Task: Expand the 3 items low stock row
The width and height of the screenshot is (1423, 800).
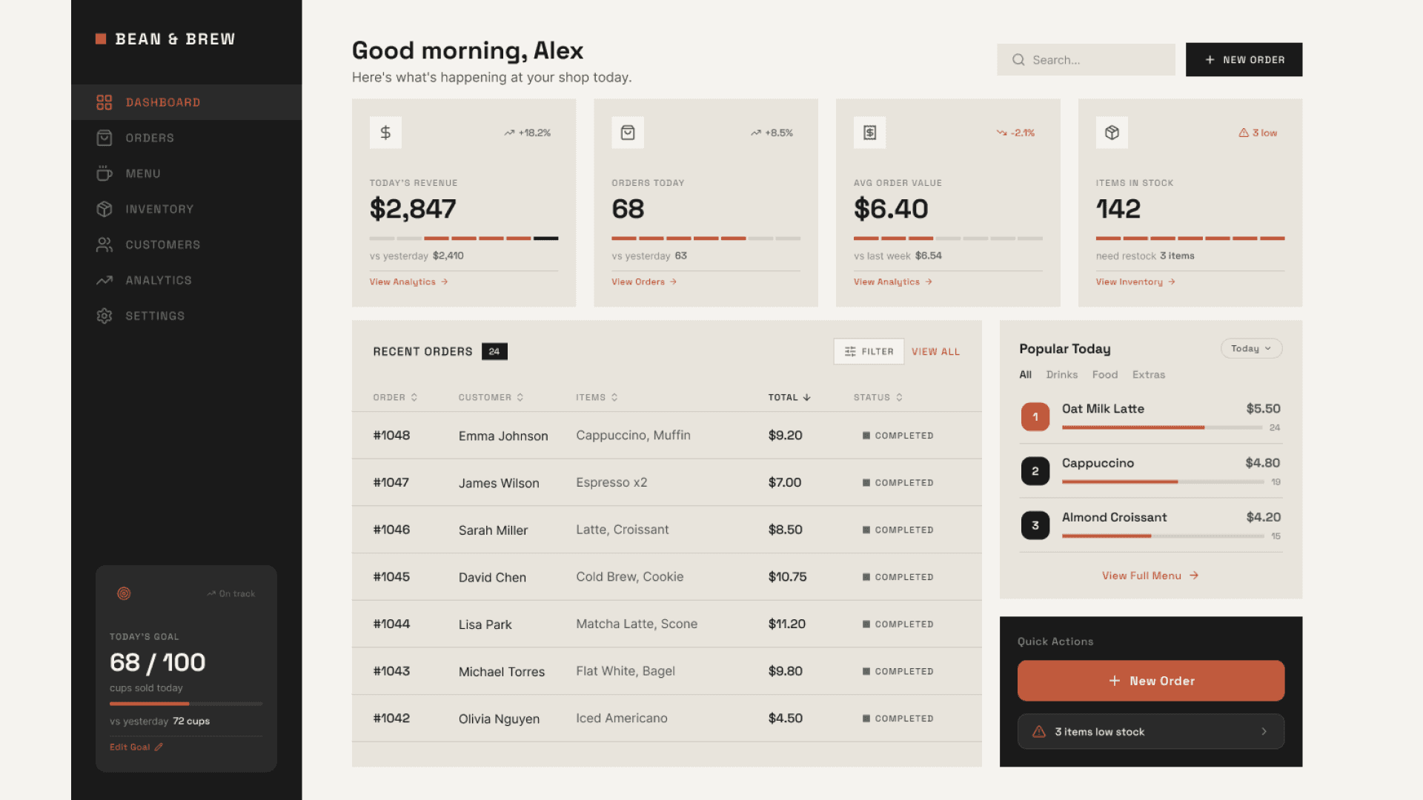Action: pos(1150,731)
